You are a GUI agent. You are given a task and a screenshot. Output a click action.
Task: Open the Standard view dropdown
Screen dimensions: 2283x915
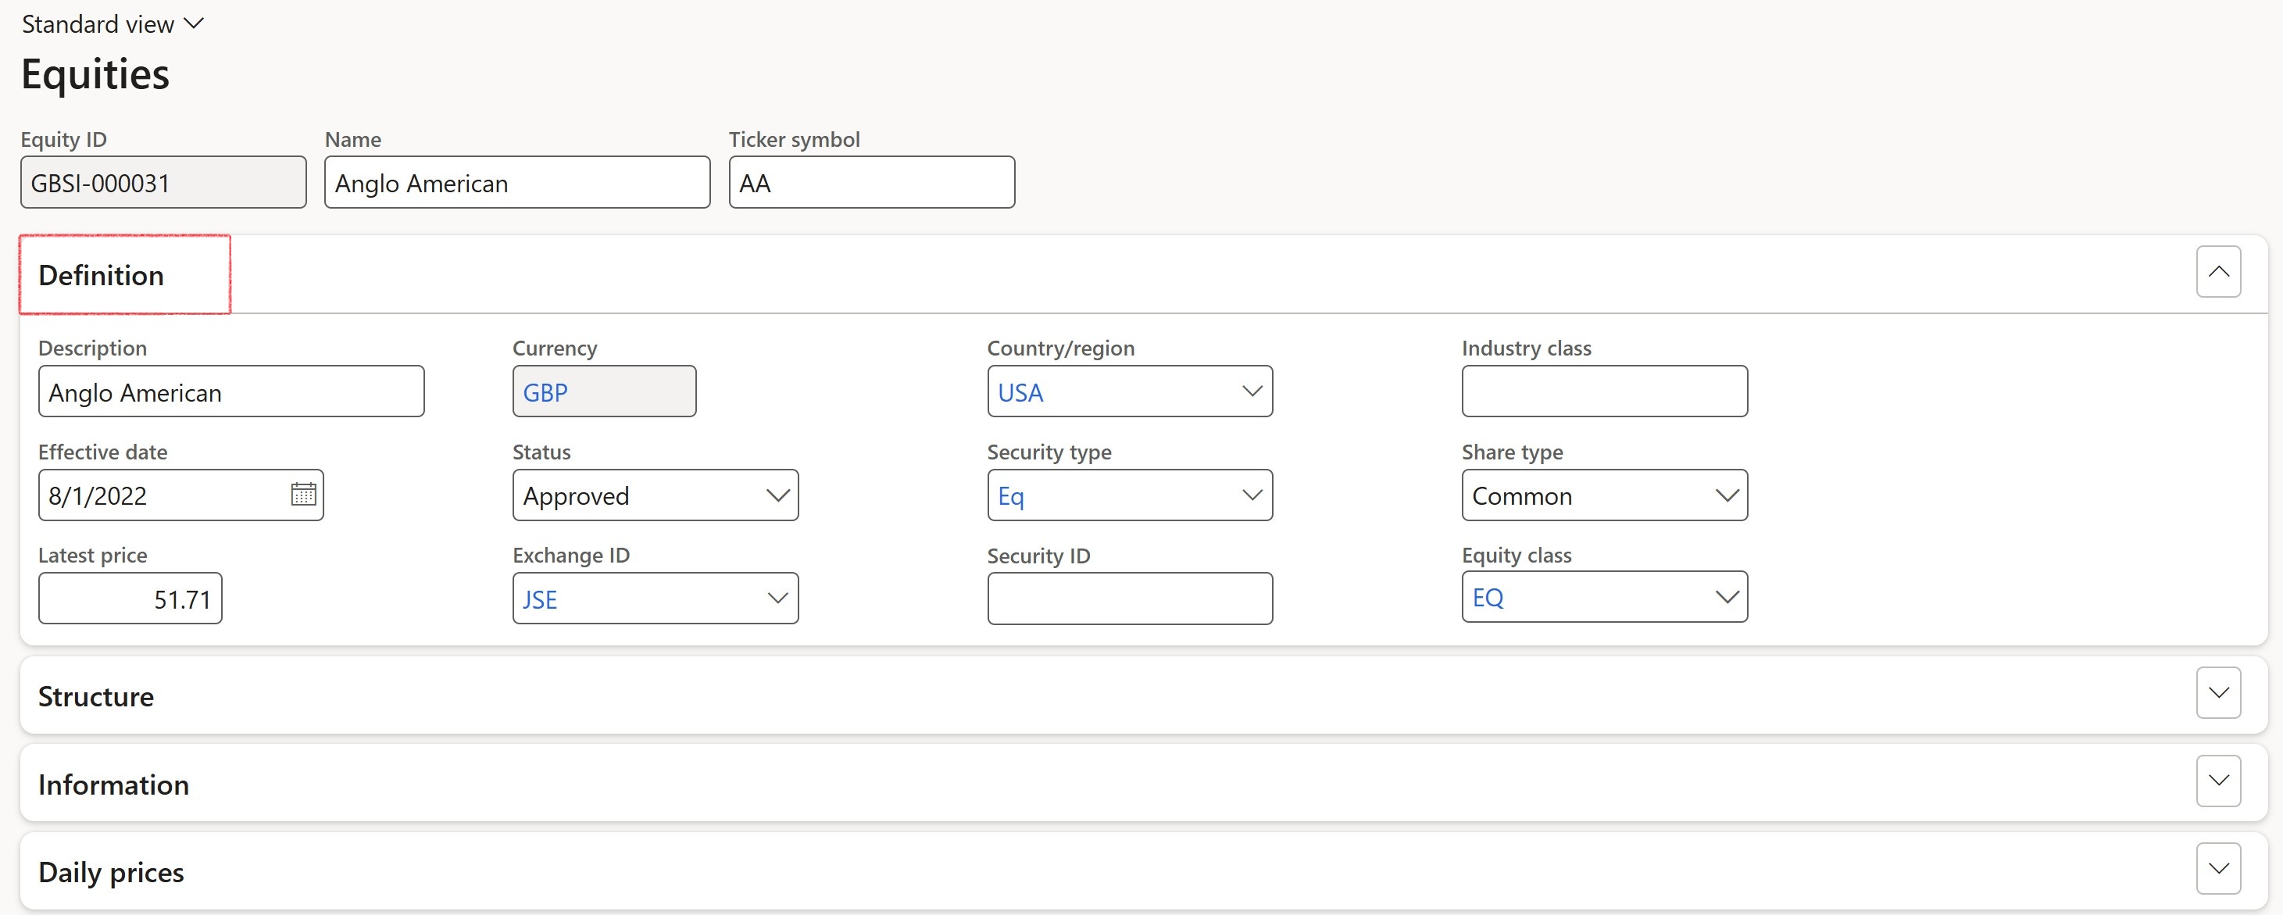[x=113, y=24]
